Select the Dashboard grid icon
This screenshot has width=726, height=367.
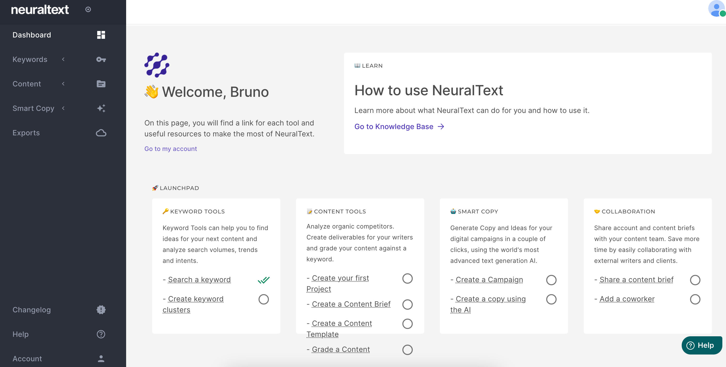(101, 35)
